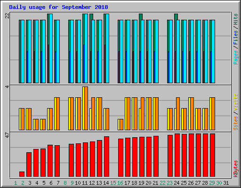Click day label '29' on x-axis
Image resolution: width=241 pixels, height=188 pixels.
(x=212, y=183)
